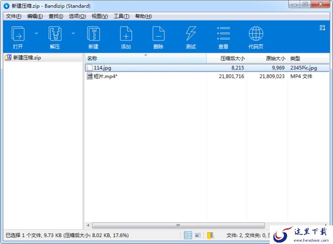Click the 文件: 2 count in status bar
Viewport: 333px width, 244px height.
pos(235,235)
